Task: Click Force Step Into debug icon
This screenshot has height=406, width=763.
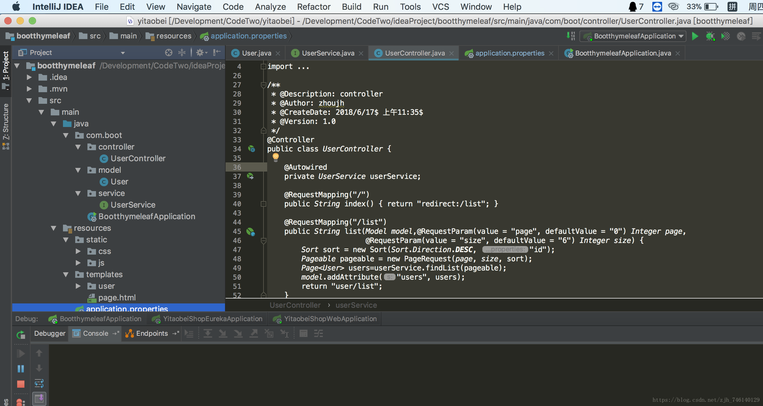Action: (238, 333)
